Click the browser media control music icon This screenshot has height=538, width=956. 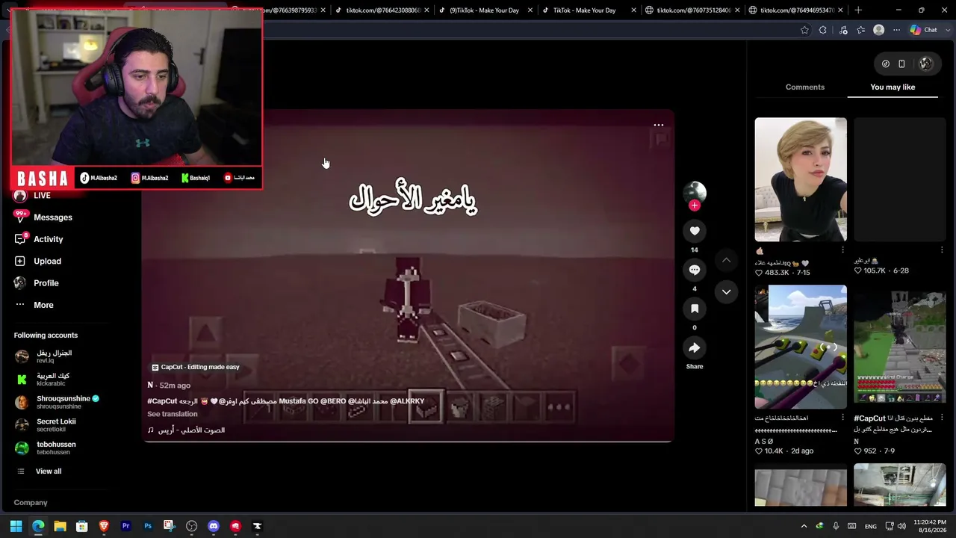coord(843,30)
